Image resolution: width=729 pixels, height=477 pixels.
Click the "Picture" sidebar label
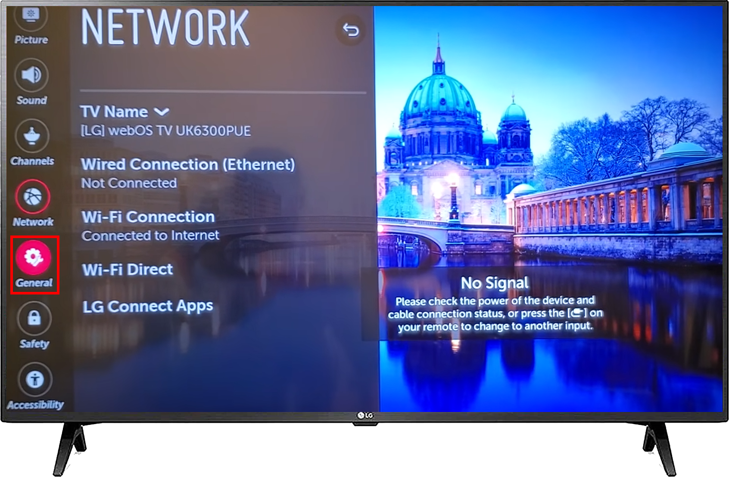click(x=31, y=40)
